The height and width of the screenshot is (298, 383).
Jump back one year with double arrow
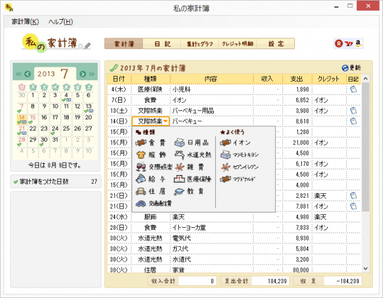tap(19, 74)
